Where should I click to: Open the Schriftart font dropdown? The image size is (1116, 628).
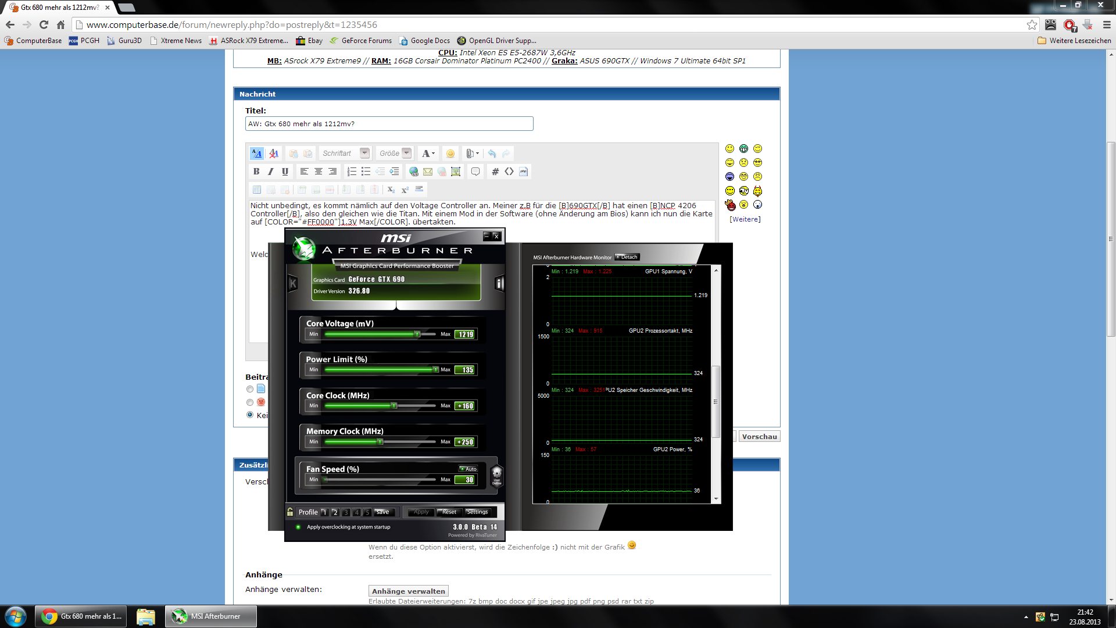coord(364,154)
